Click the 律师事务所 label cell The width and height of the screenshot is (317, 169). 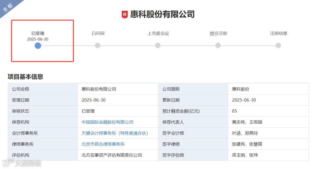[x=43, y=144]
